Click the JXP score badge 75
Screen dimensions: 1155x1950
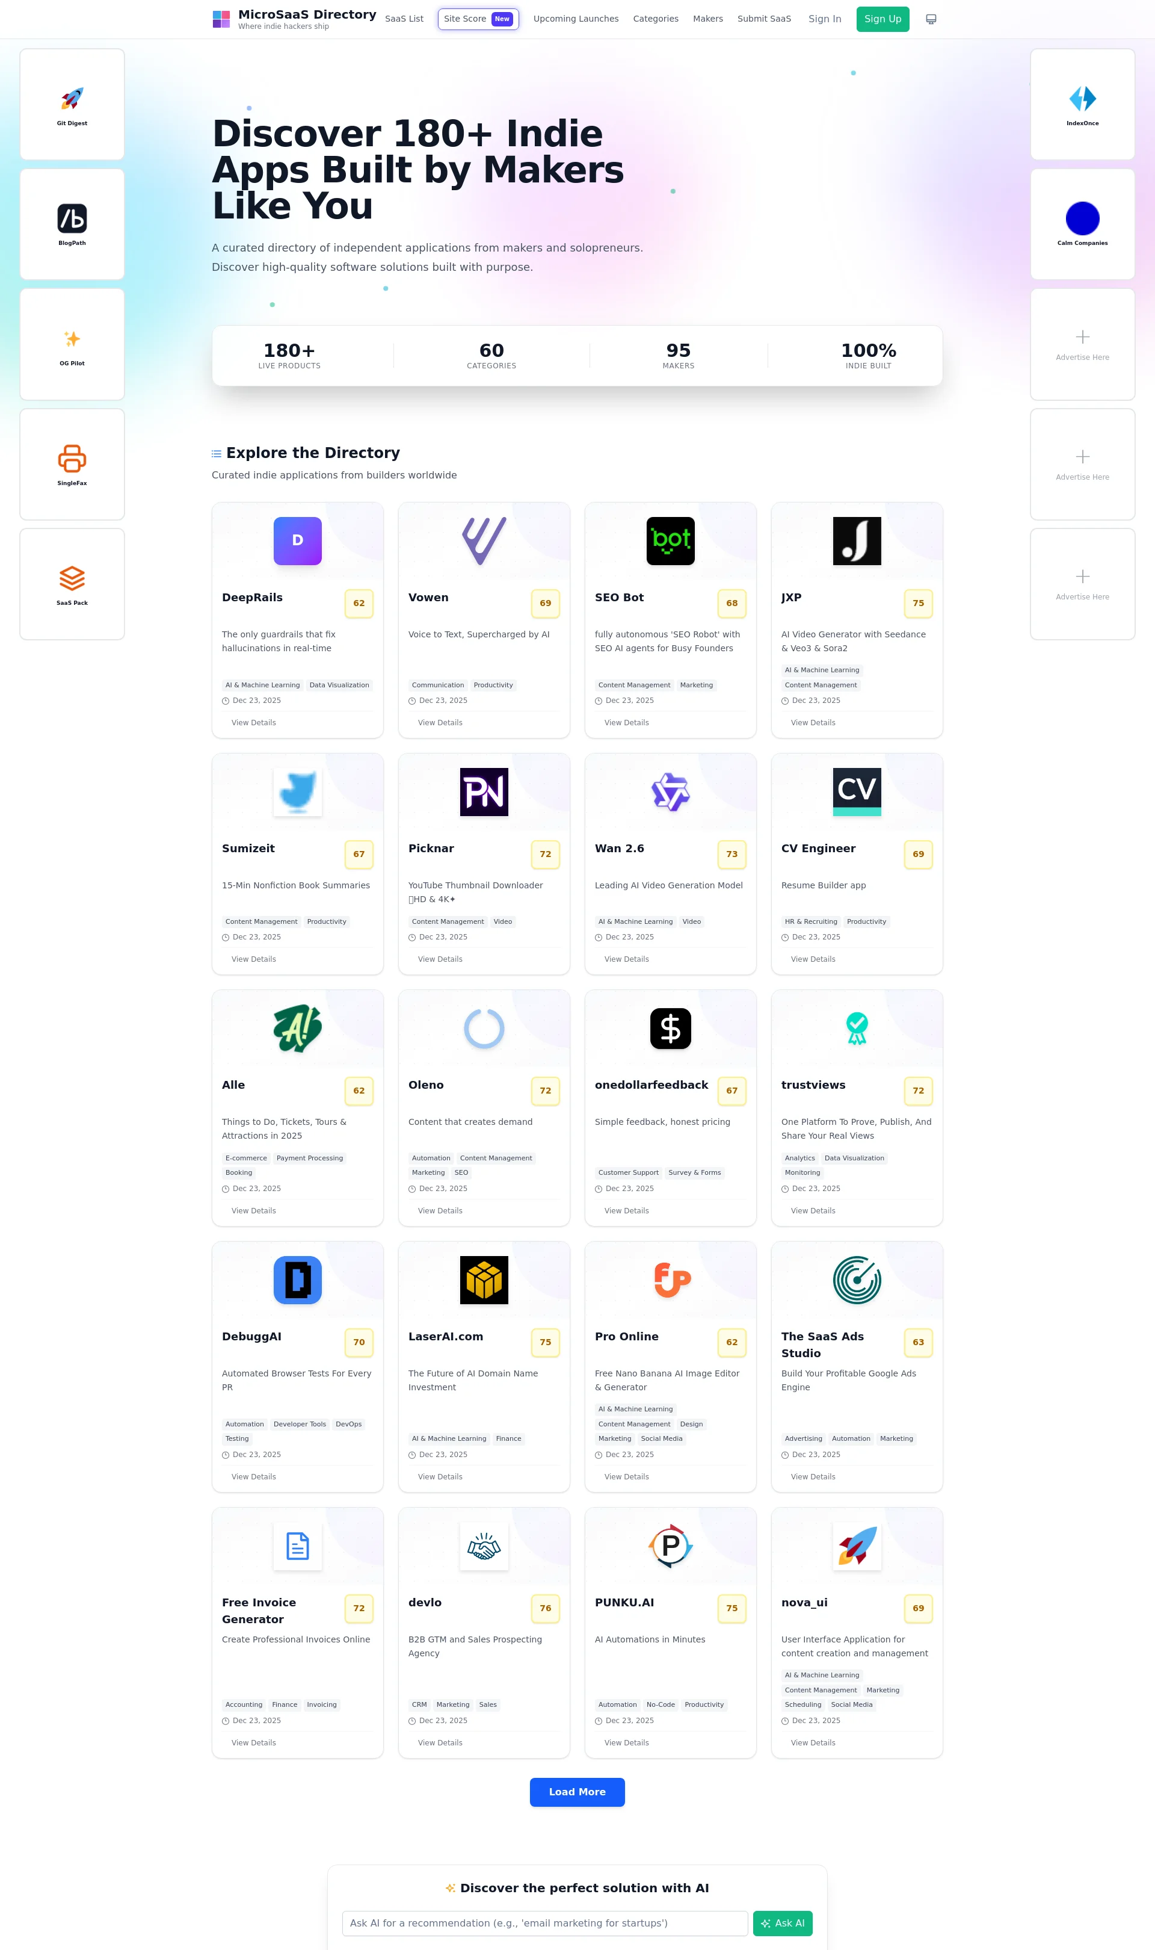click(x=917, y=603)
